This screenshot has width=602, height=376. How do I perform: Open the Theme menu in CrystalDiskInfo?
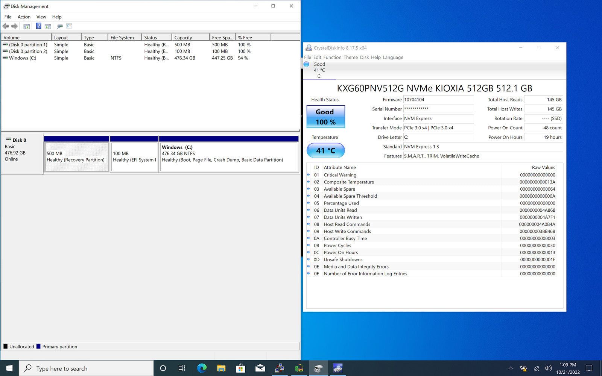coord(351,58)
